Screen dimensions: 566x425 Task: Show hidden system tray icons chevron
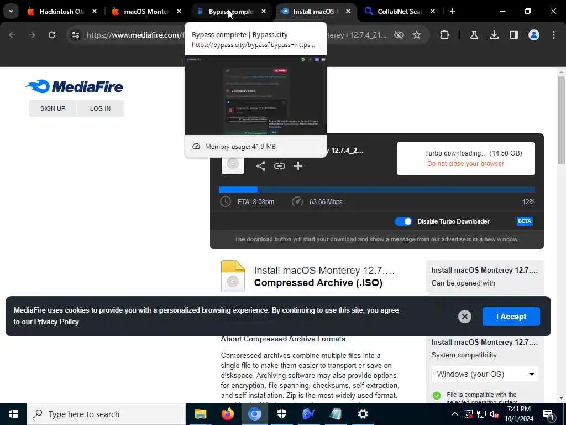[455, 414]
